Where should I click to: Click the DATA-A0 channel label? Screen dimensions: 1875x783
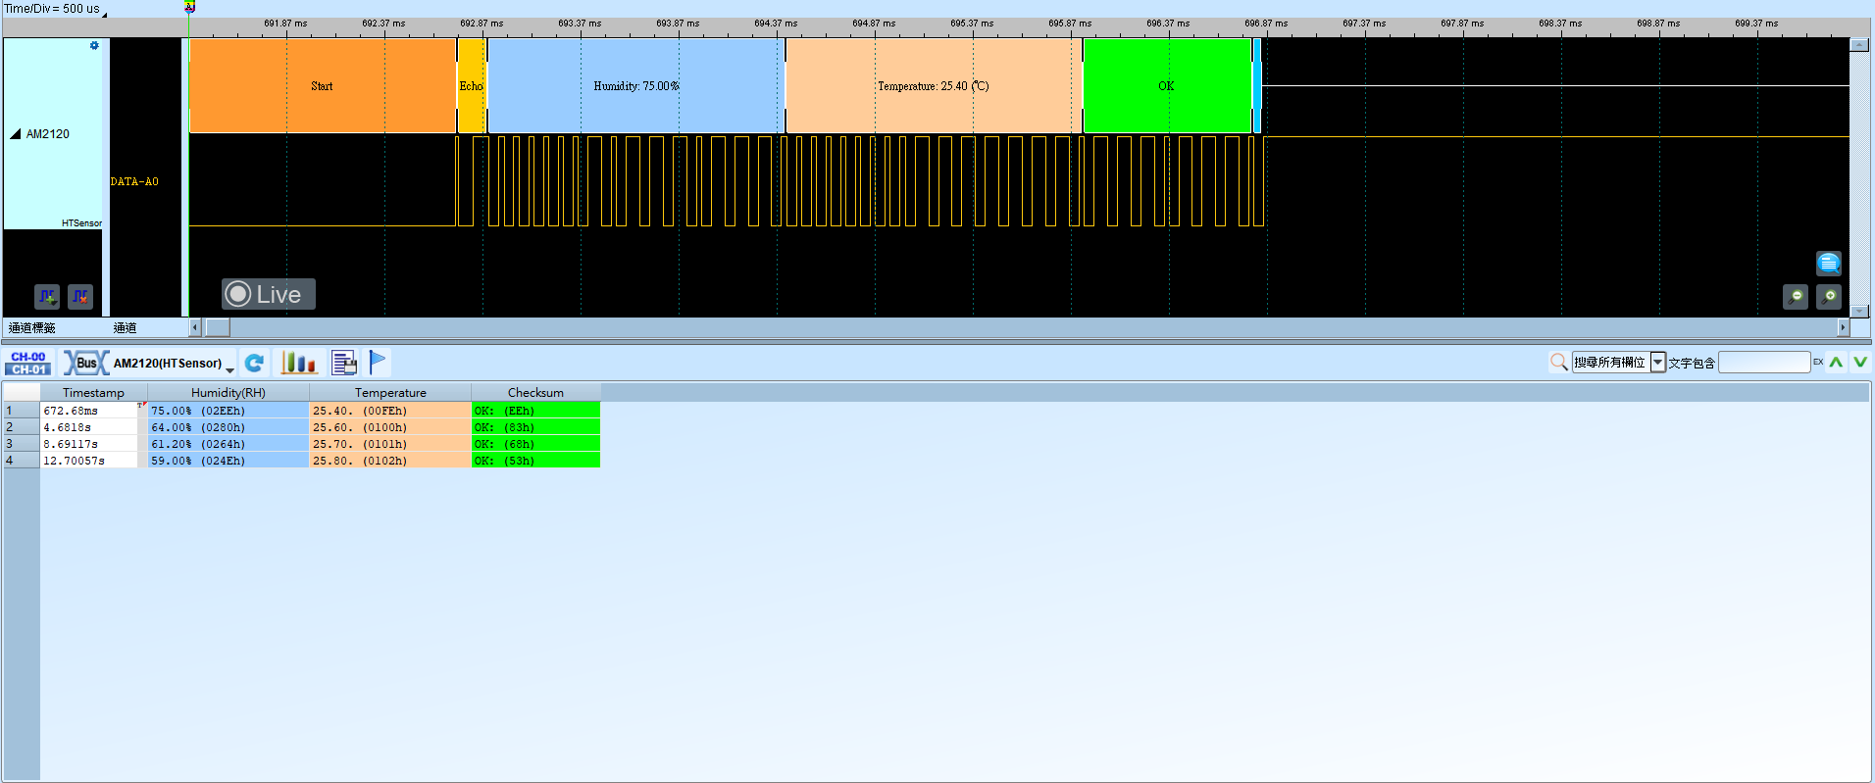134,181
